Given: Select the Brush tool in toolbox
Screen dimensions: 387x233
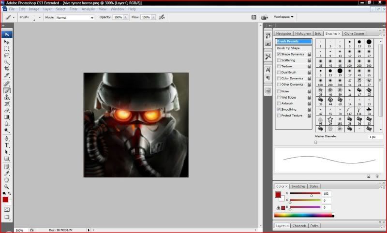Looking at the screenshot, I should click(x=7, y=90).
